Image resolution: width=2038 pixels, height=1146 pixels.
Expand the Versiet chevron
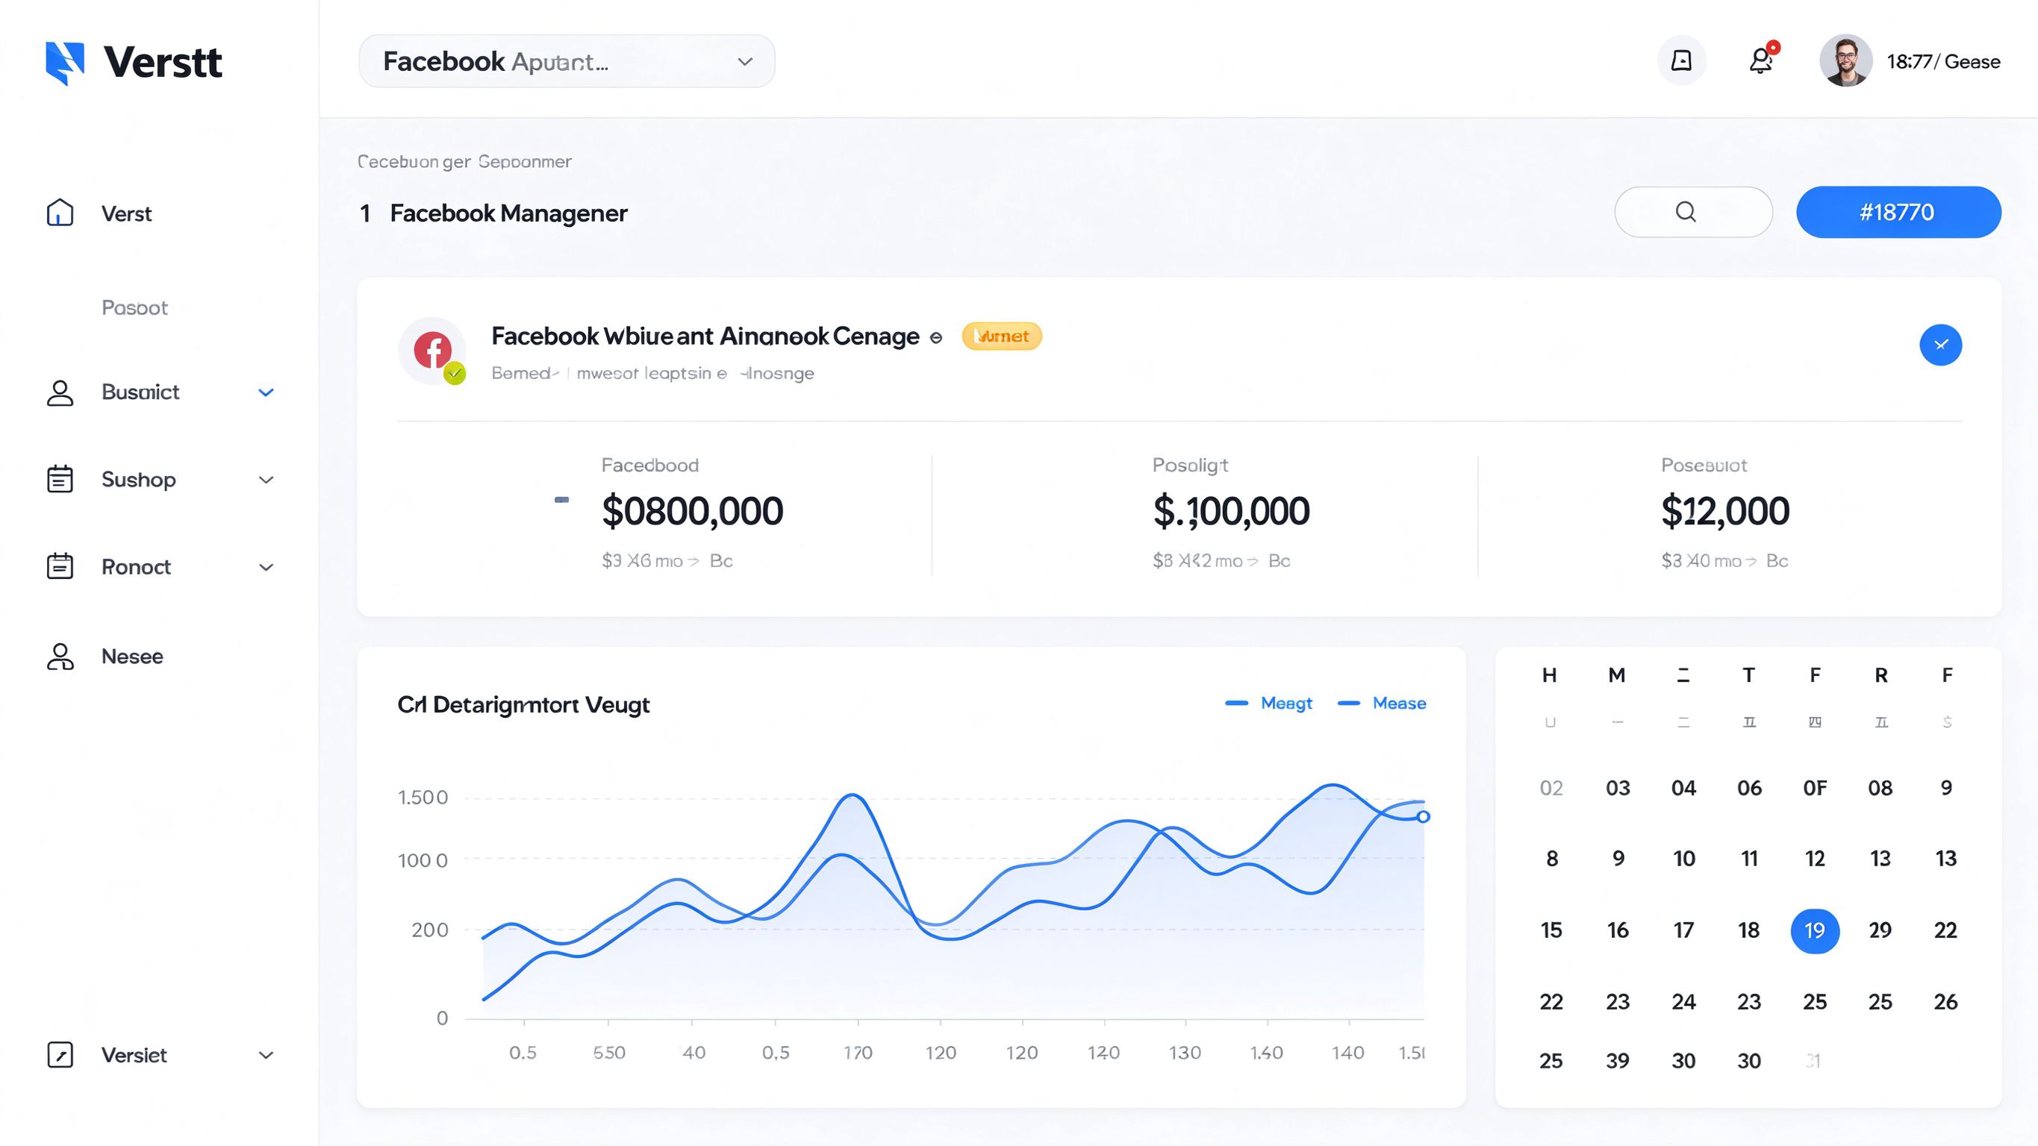pyautogui.click(x=267, y=1056)
